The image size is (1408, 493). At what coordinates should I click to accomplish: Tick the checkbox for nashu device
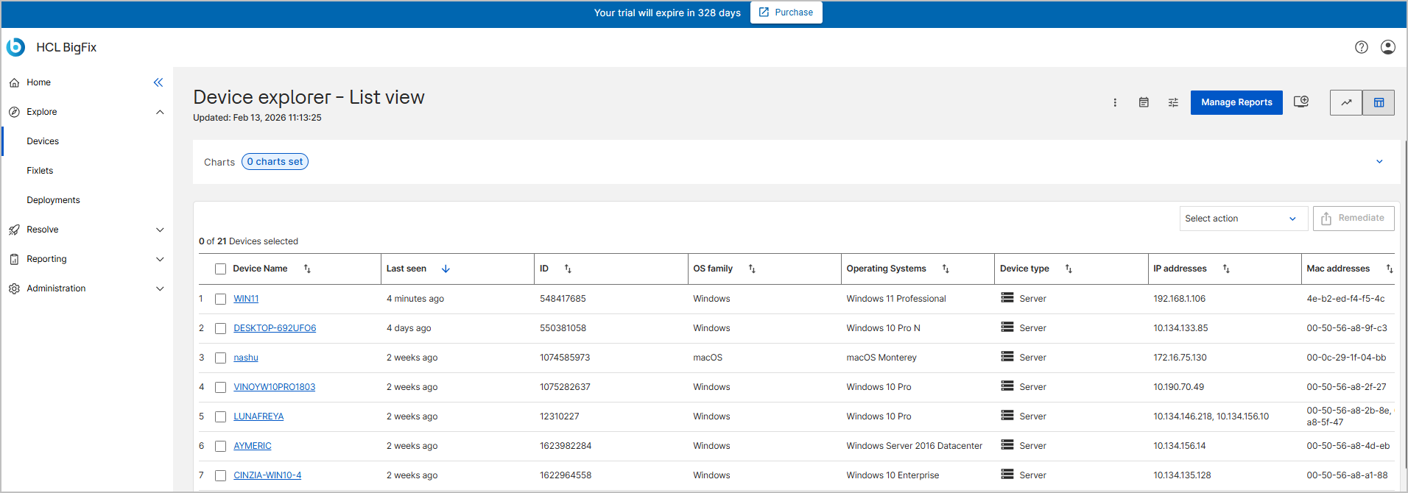220,358
